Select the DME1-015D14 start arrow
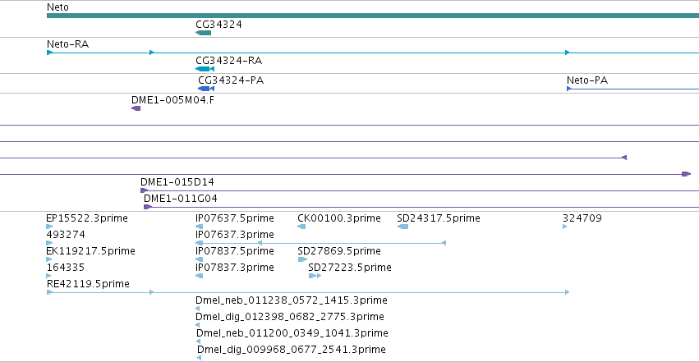699x362 pixels. [x=144, y=190]
